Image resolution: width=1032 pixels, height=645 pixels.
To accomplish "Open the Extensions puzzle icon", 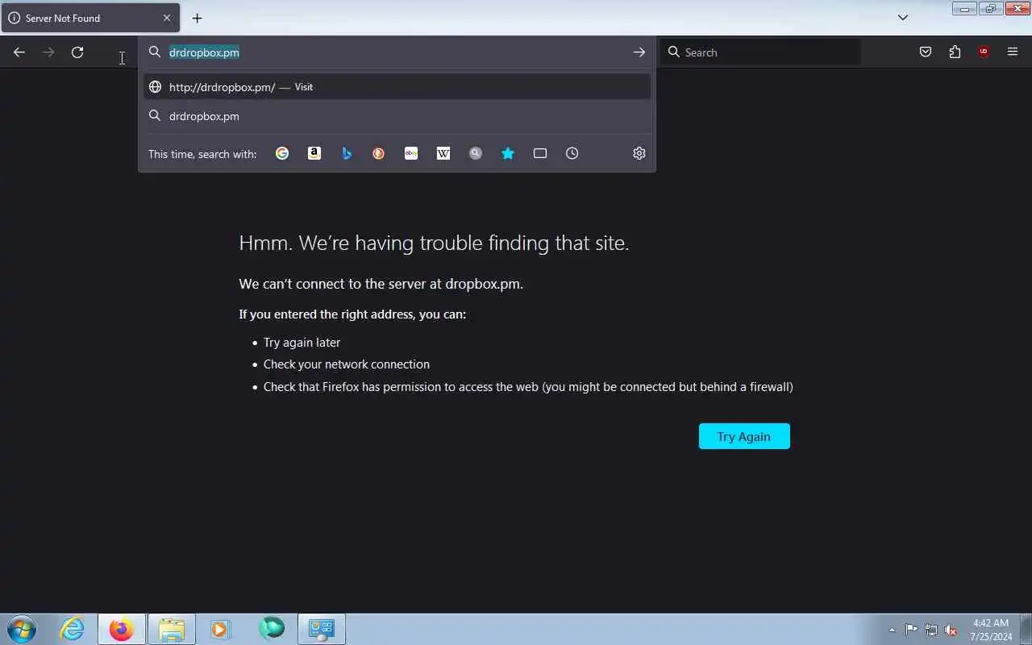I will tap(955, 52).
